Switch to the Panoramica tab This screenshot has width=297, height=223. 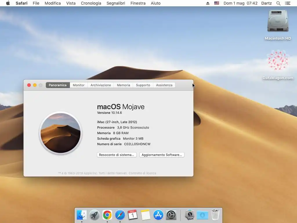(58, 85)
